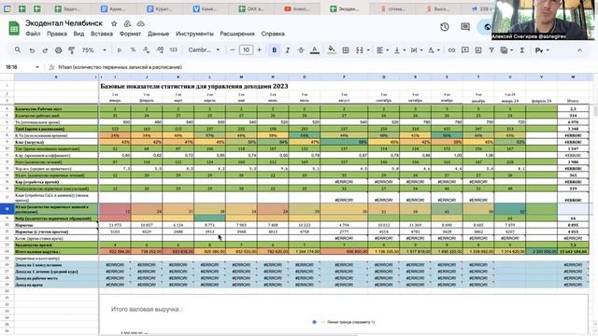Click the search magnifier in the toolbar

tap(18, 49)
